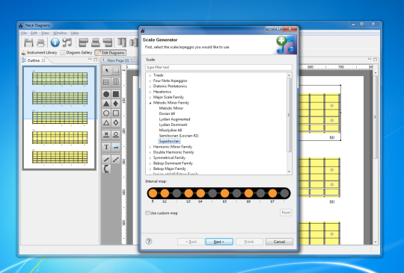Select the O open-string marker tool

(116, 134)
